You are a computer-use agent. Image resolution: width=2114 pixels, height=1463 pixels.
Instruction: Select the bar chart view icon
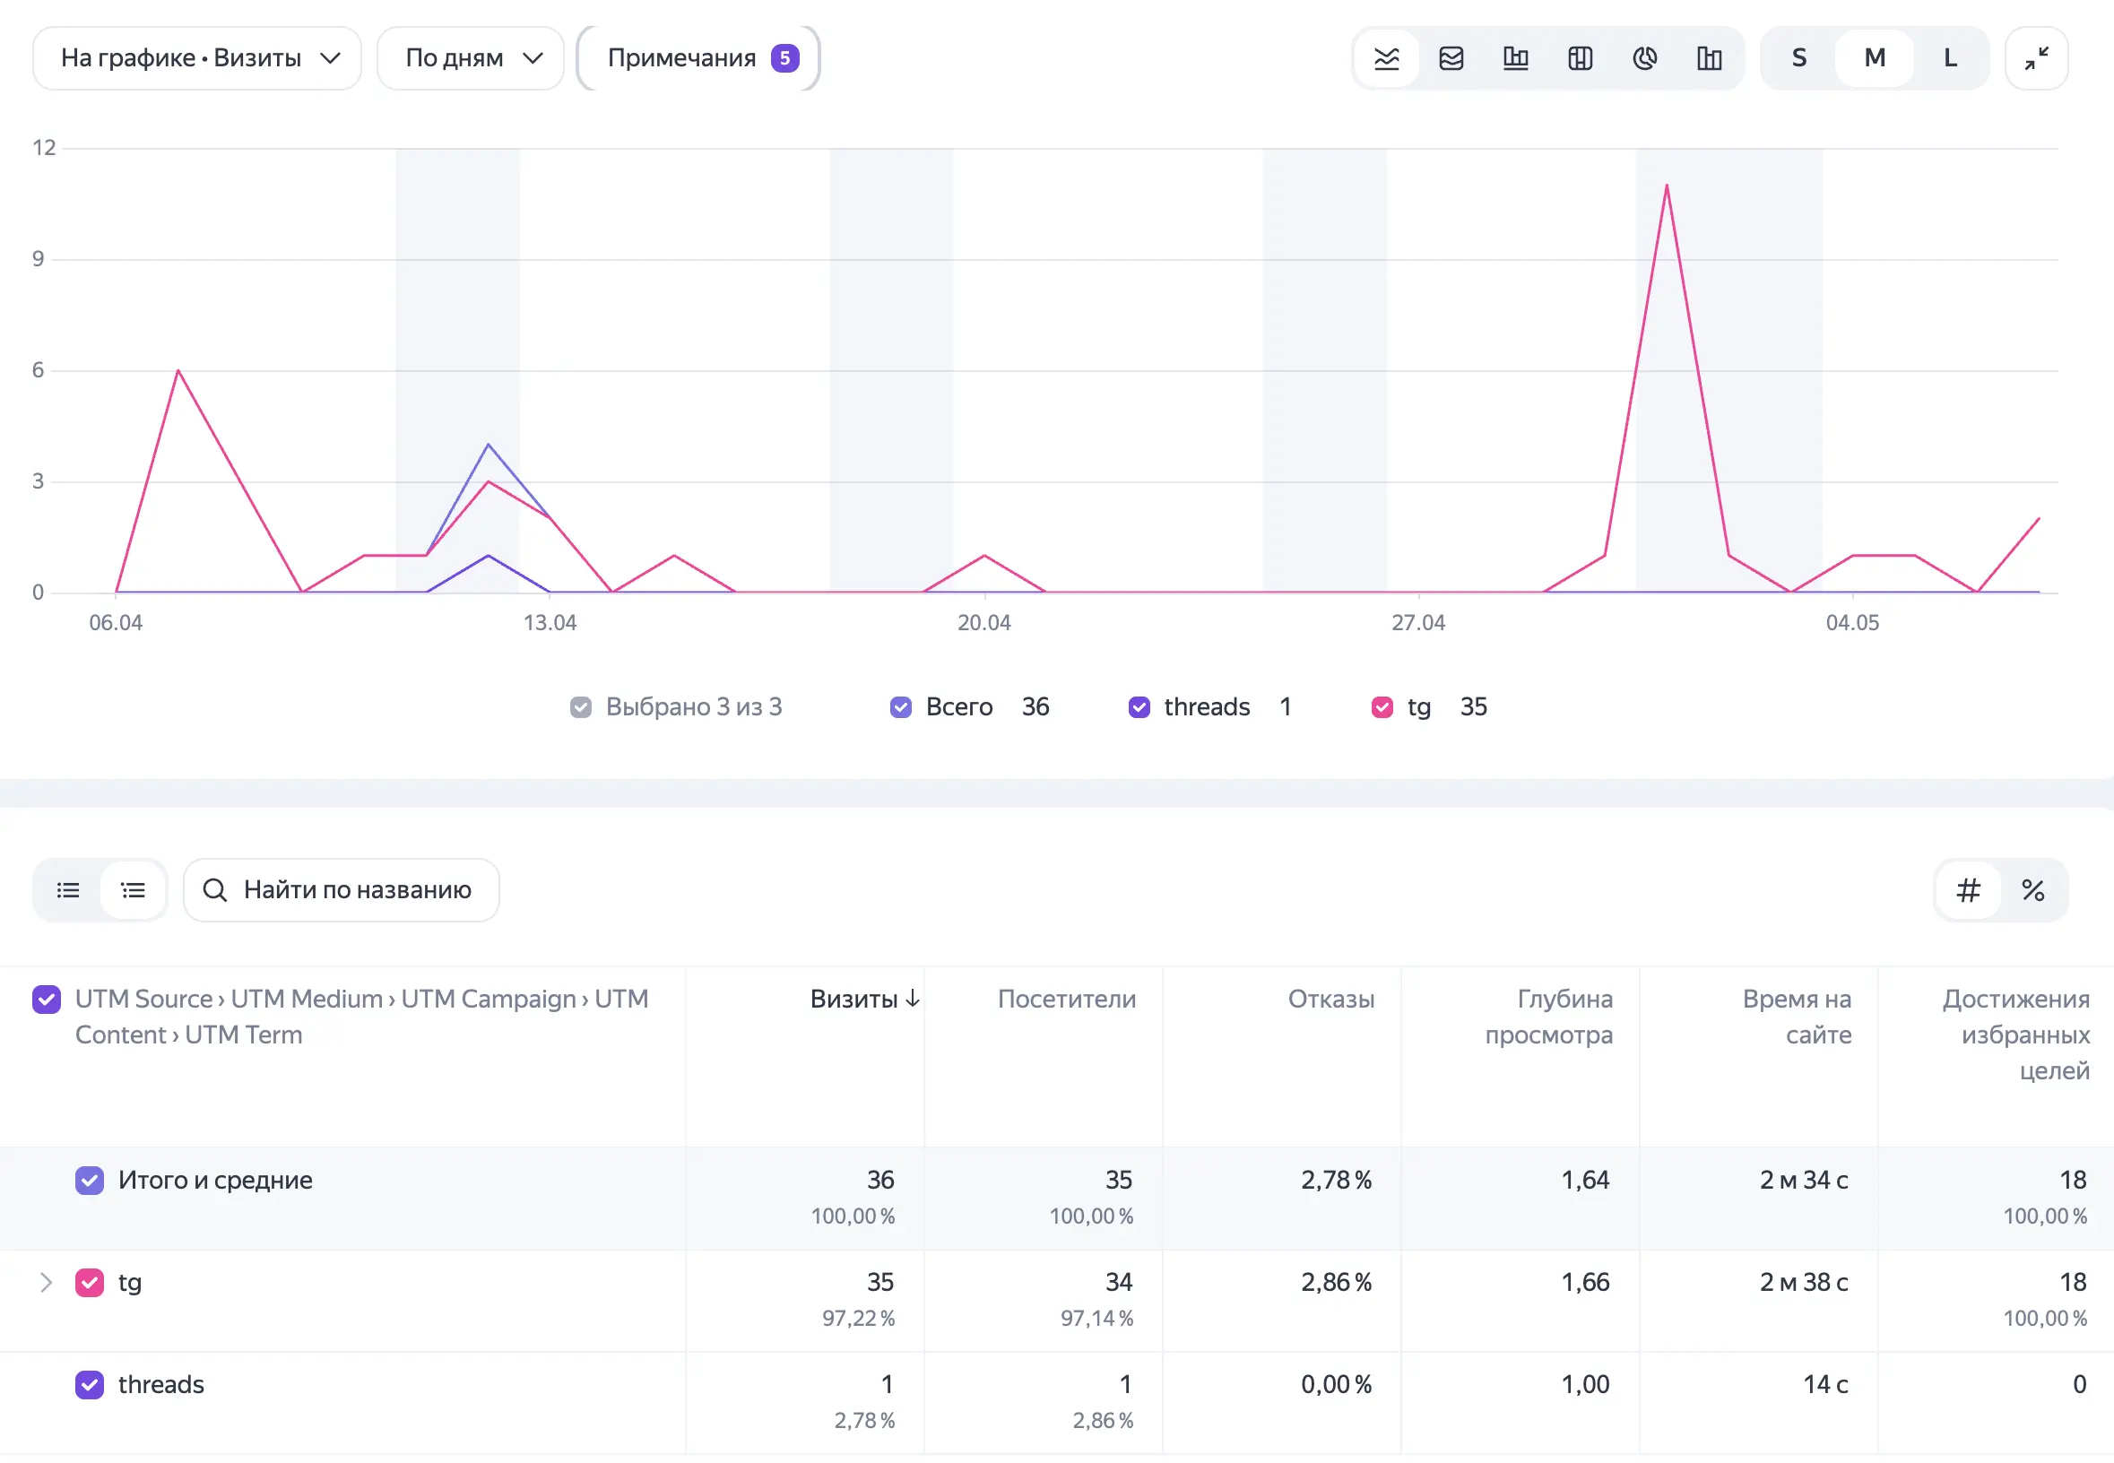click(x=1515, y=58)
